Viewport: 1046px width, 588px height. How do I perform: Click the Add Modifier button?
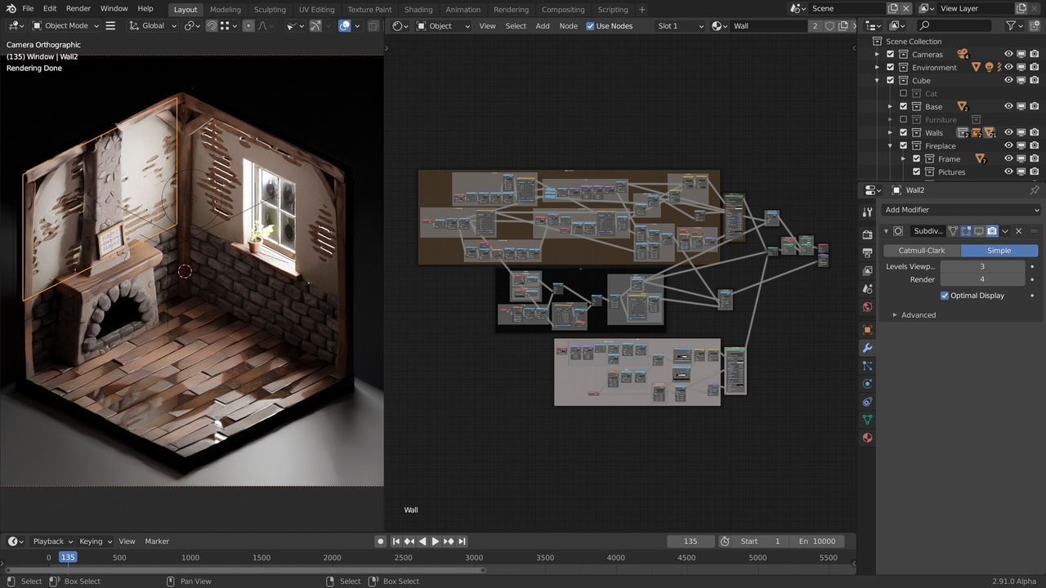961,210
